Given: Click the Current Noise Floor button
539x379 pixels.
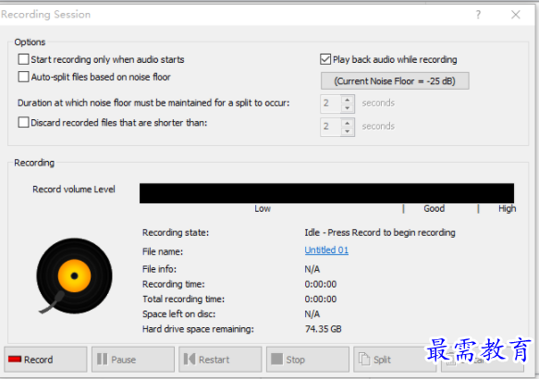Looking at the screenshot, I should click(395, 81).
